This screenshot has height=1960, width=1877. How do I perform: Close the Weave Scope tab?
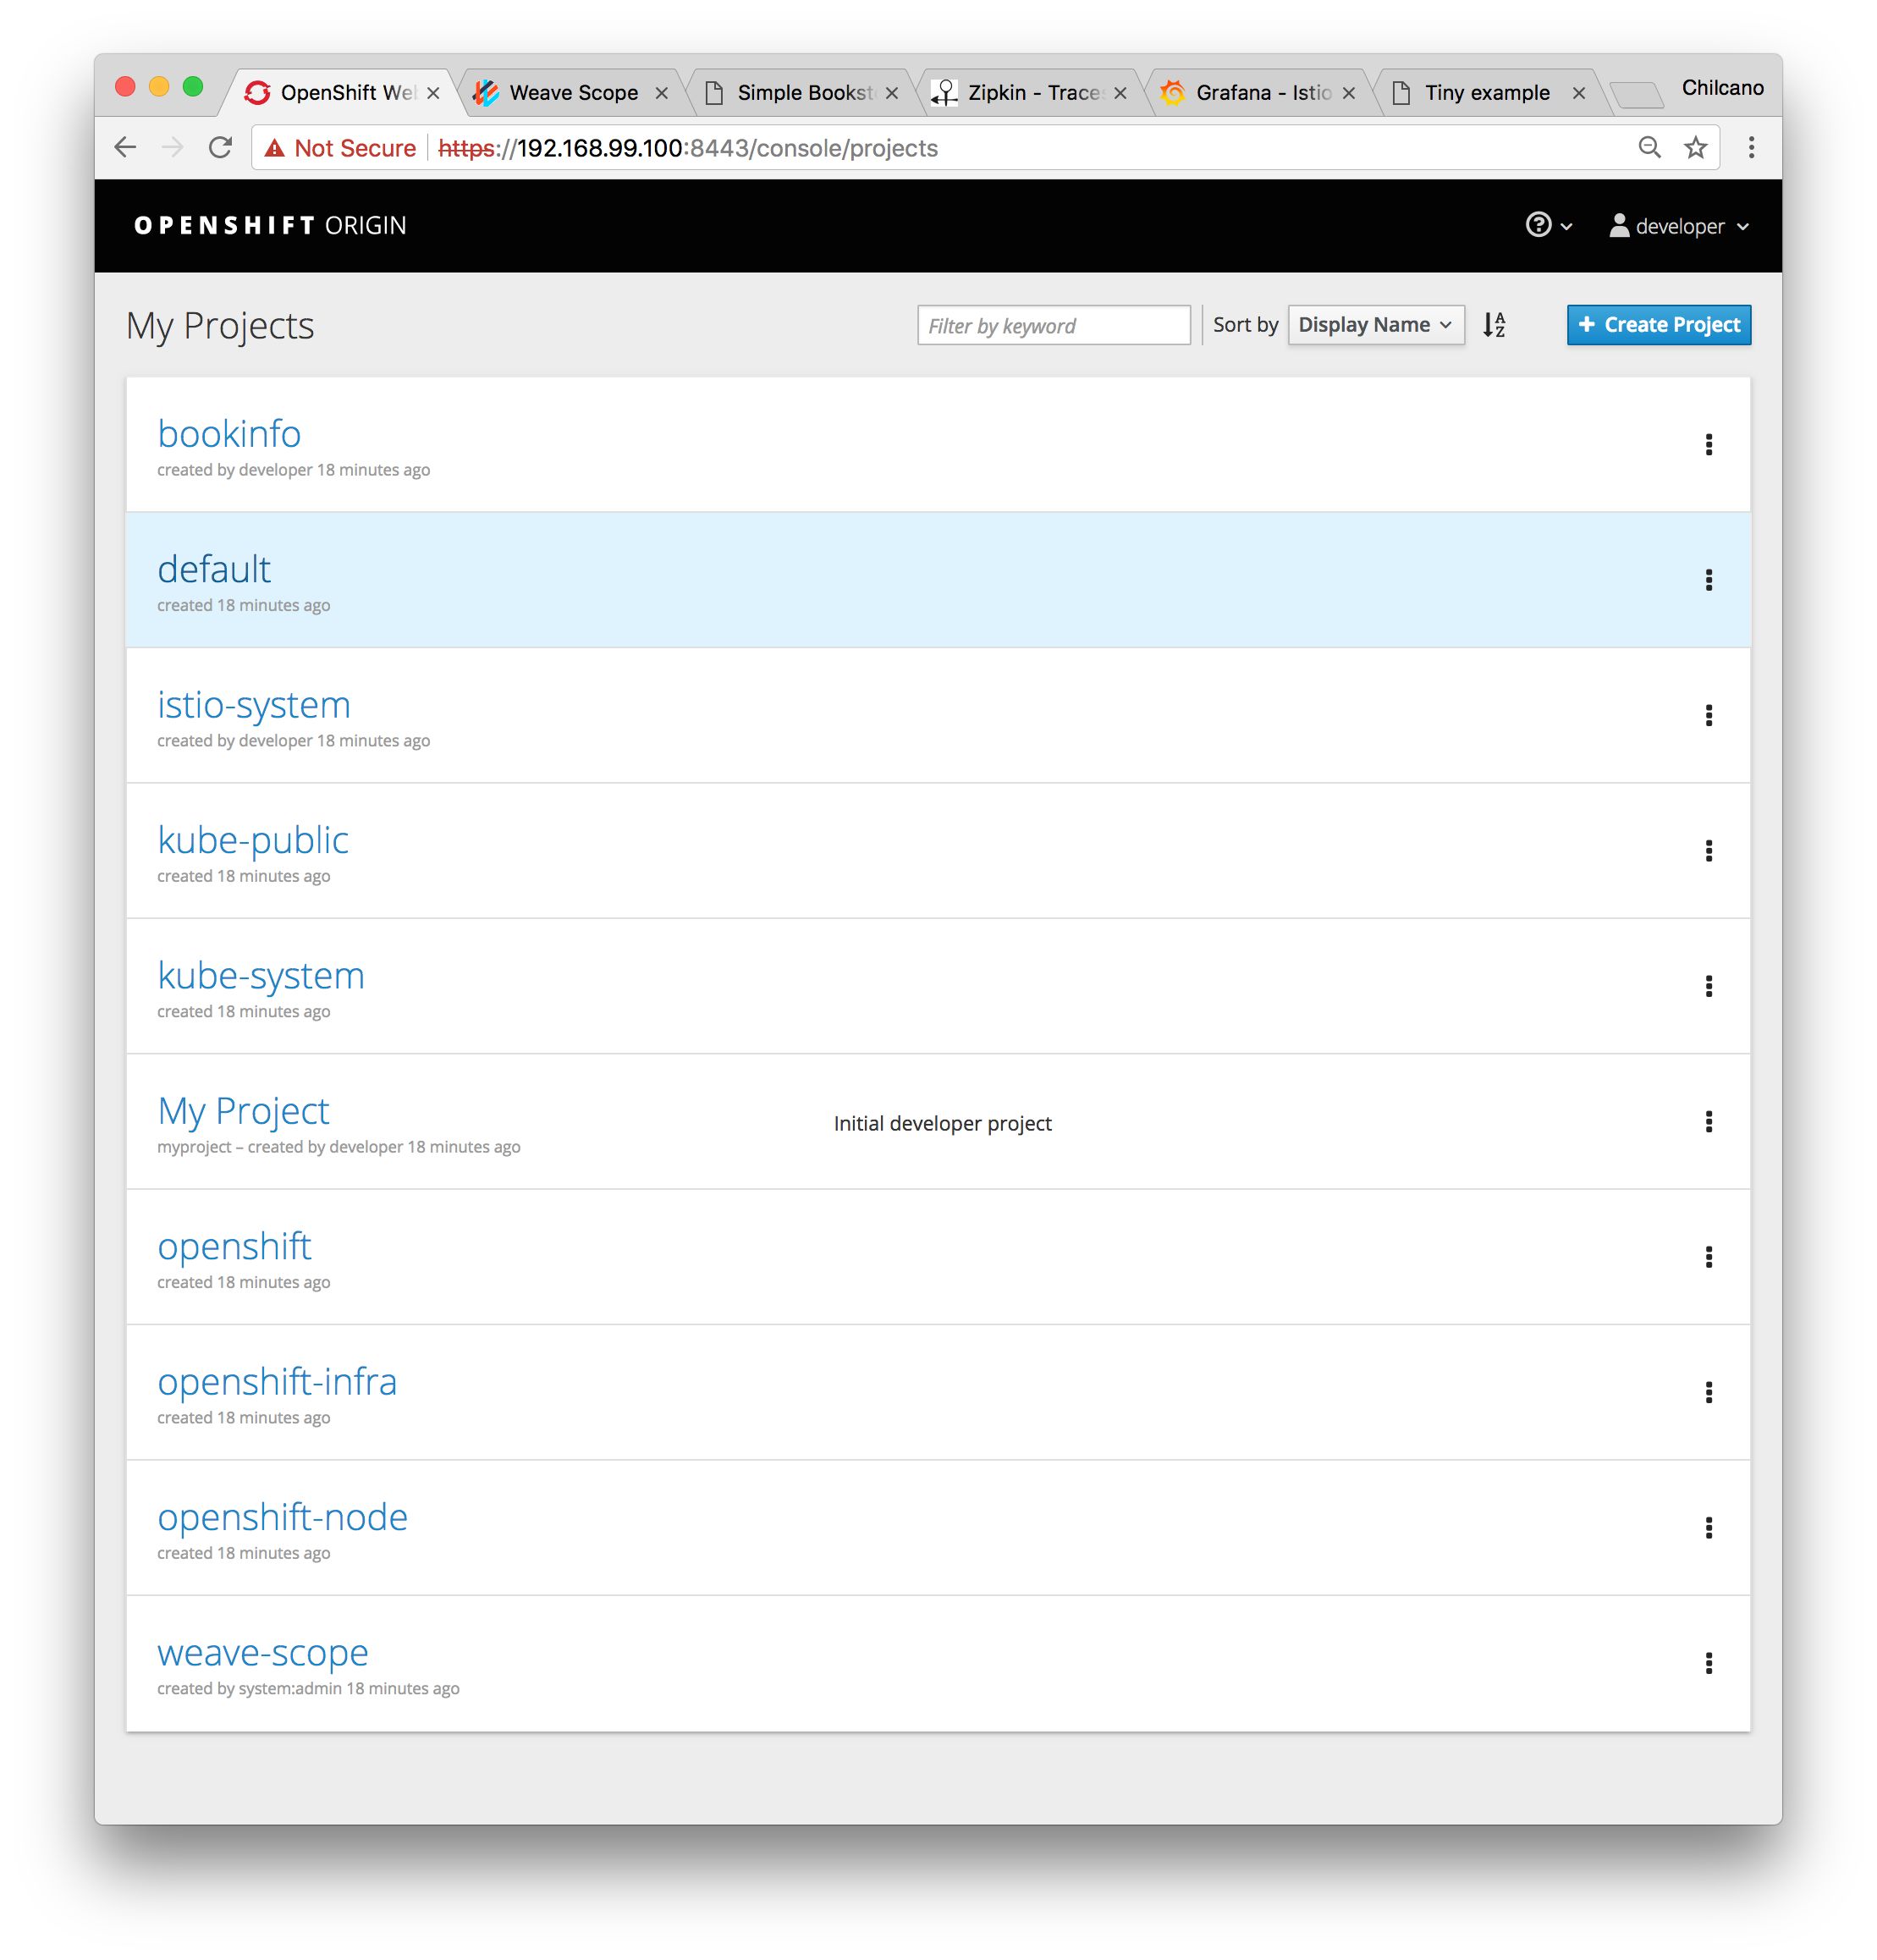(661, 93)
